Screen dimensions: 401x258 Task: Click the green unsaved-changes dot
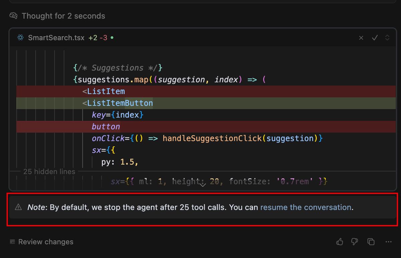click(x=112, y=38)
